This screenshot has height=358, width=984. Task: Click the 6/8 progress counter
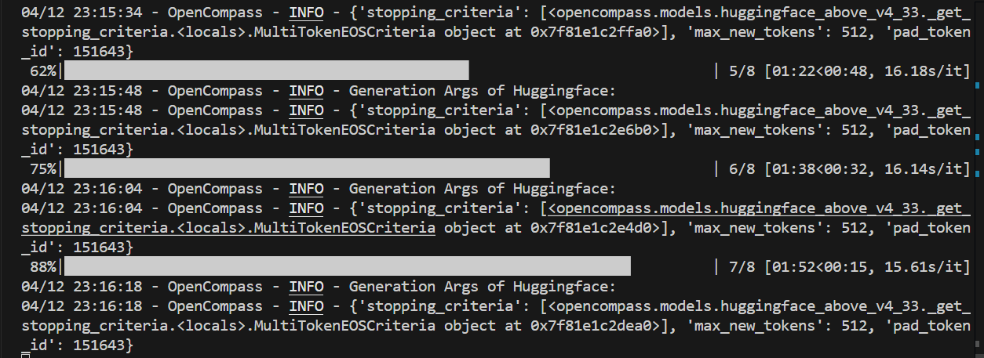click(742, 169)
